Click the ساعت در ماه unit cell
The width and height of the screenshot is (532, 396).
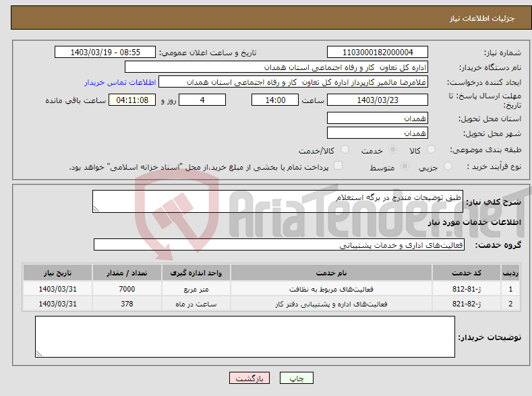[196, 304]
